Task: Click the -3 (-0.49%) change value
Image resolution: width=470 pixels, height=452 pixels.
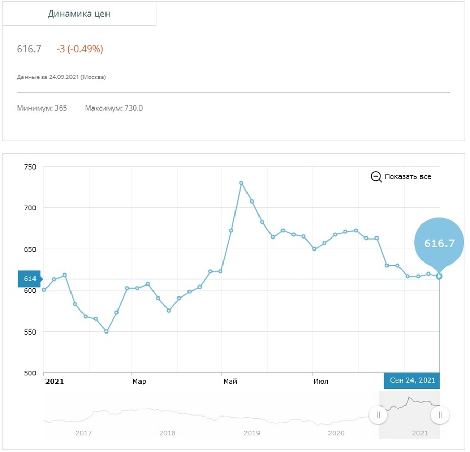Action: [80, 49]
